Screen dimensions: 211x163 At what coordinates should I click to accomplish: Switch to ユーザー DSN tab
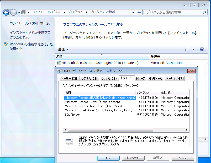tap(69, 79)
